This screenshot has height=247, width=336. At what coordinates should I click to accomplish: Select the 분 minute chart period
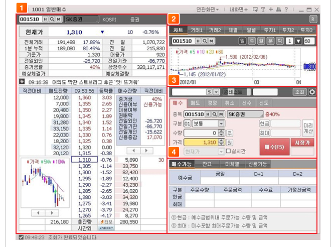270,41
